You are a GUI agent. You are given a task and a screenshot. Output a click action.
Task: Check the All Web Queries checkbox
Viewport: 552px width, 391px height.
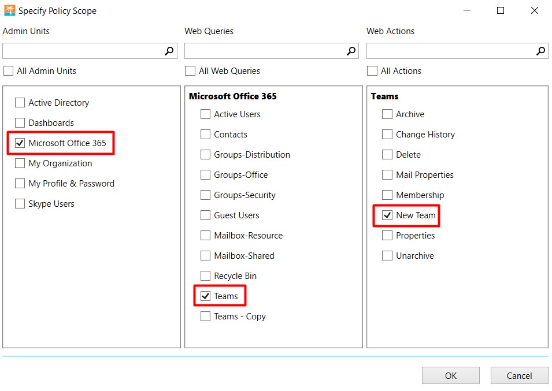(190, 71)
